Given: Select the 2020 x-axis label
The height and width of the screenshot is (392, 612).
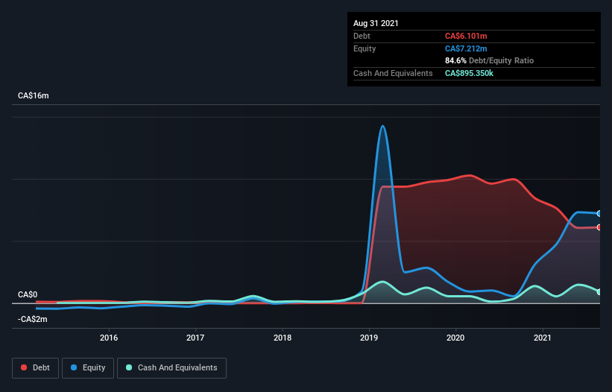Looking at the screenshot, I should click(x=455, y=338).
